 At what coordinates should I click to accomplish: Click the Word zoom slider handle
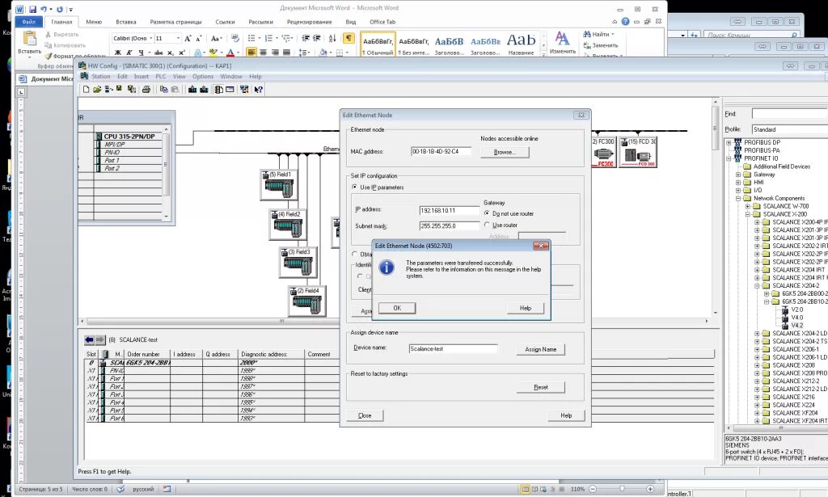tap(622, 489)
